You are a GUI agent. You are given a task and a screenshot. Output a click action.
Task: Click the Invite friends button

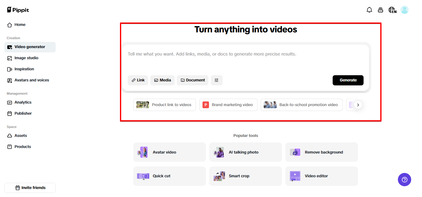pos(30,188)
